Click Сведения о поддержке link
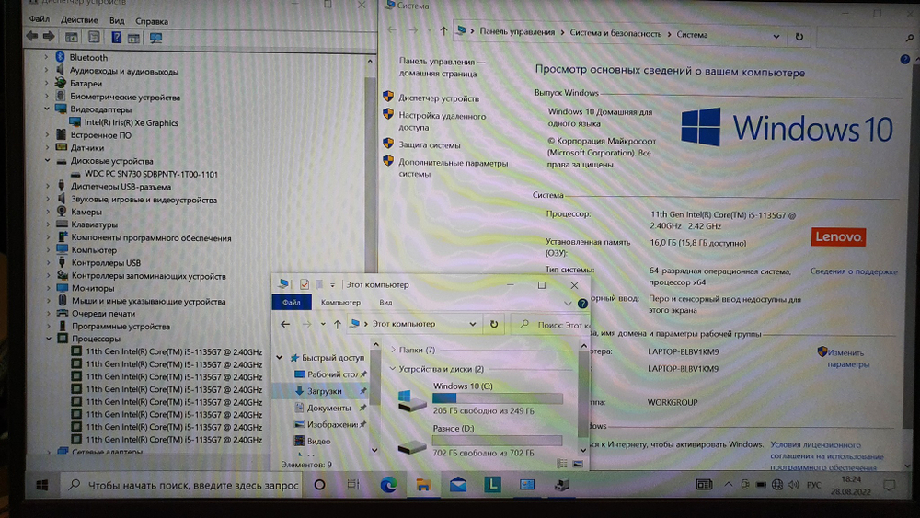 (x=854, y=271)
